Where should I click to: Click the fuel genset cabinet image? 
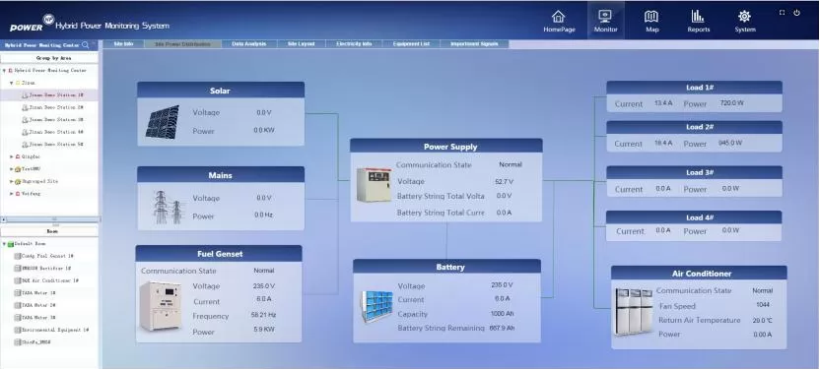pos(161,306)
